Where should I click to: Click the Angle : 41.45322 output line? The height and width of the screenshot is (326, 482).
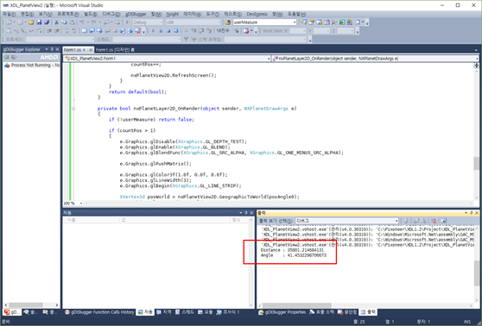[x=293, y=255]
